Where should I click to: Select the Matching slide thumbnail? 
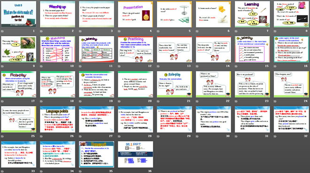pyautogui.click(x=57, y=49)
